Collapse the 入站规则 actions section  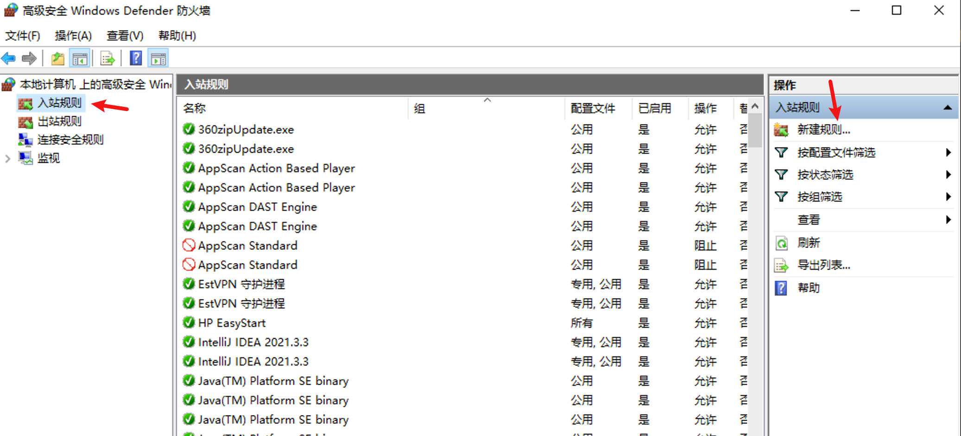click(948, 107)
